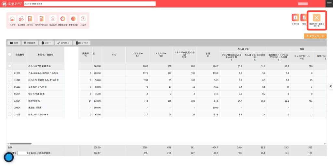
Task: Click the 分量変更 change quantity button
Action: 30,43
